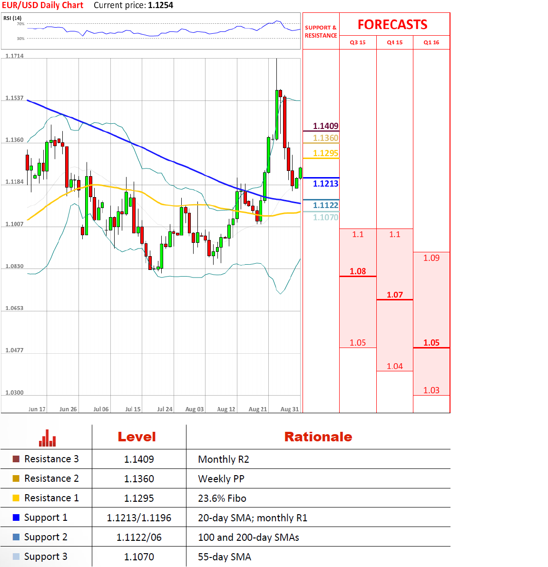The height and width of the screenshot is (567, 548).
Task: Select the Q3 15 forecast column header
Action: [x=358, y=42]
